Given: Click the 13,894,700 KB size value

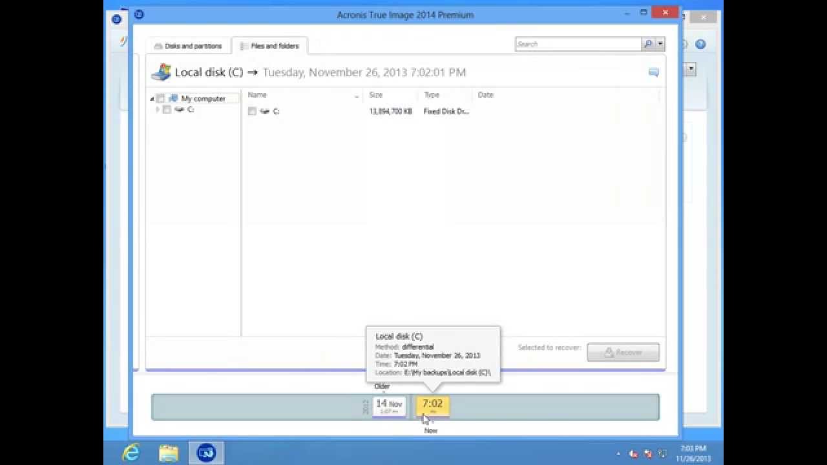Looking at the screenshot, I should 390,111.
